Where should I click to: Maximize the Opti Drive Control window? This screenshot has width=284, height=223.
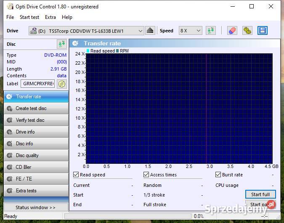252,7
